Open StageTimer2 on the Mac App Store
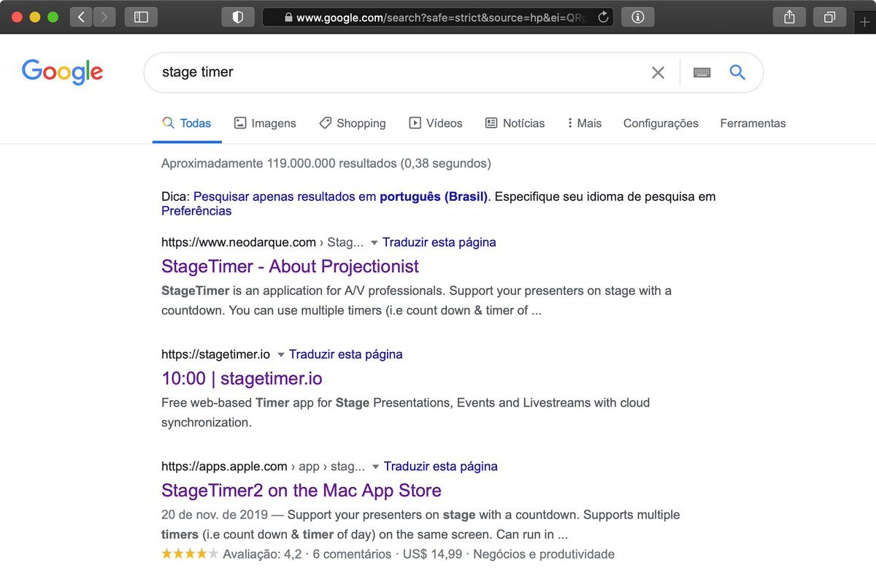The image size is (876, 579). click(x=301, y=490)
